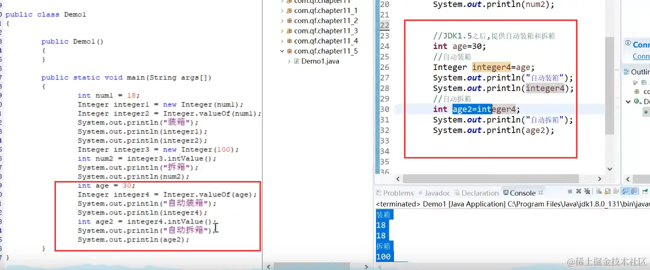Click editor horizontal scrollbar right arrow

(x=599, y=178)
